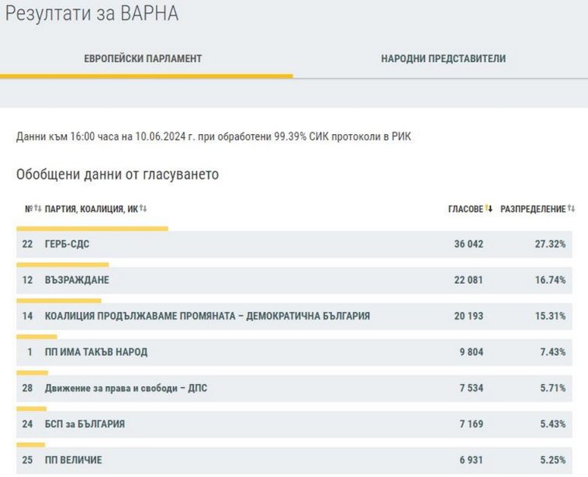The width and height of the screenshot is (588, 477).
Task: Choose the БСП за БЪЛГАРИЯ party name
Action: [x=85, y=424]
